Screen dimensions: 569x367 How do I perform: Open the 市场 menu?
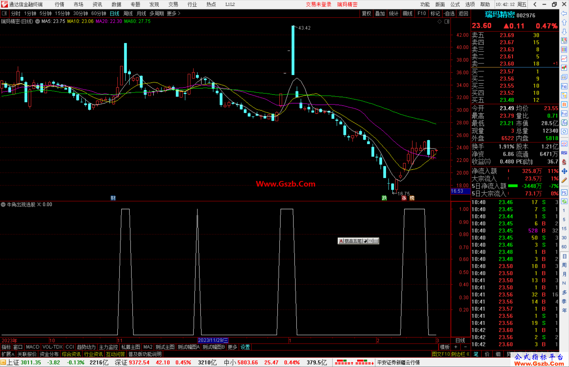(79, 4)
